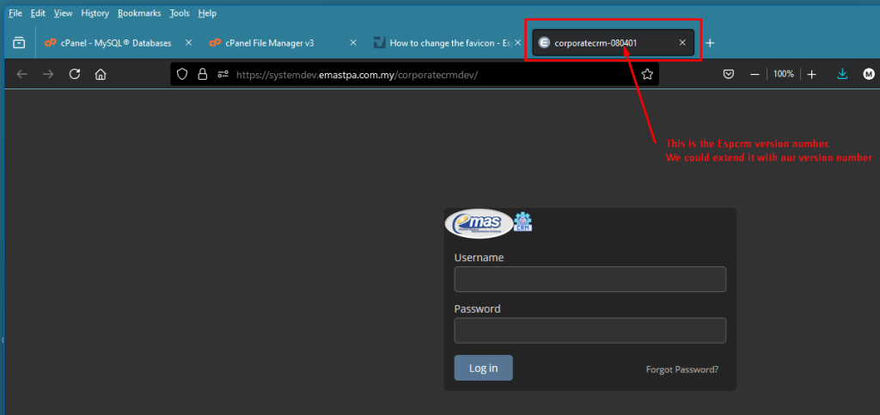Image resolution: width=880 pixels, height=415 pixels.
Task: Open the site security padlock info
Action: click(x=202, y=75)
